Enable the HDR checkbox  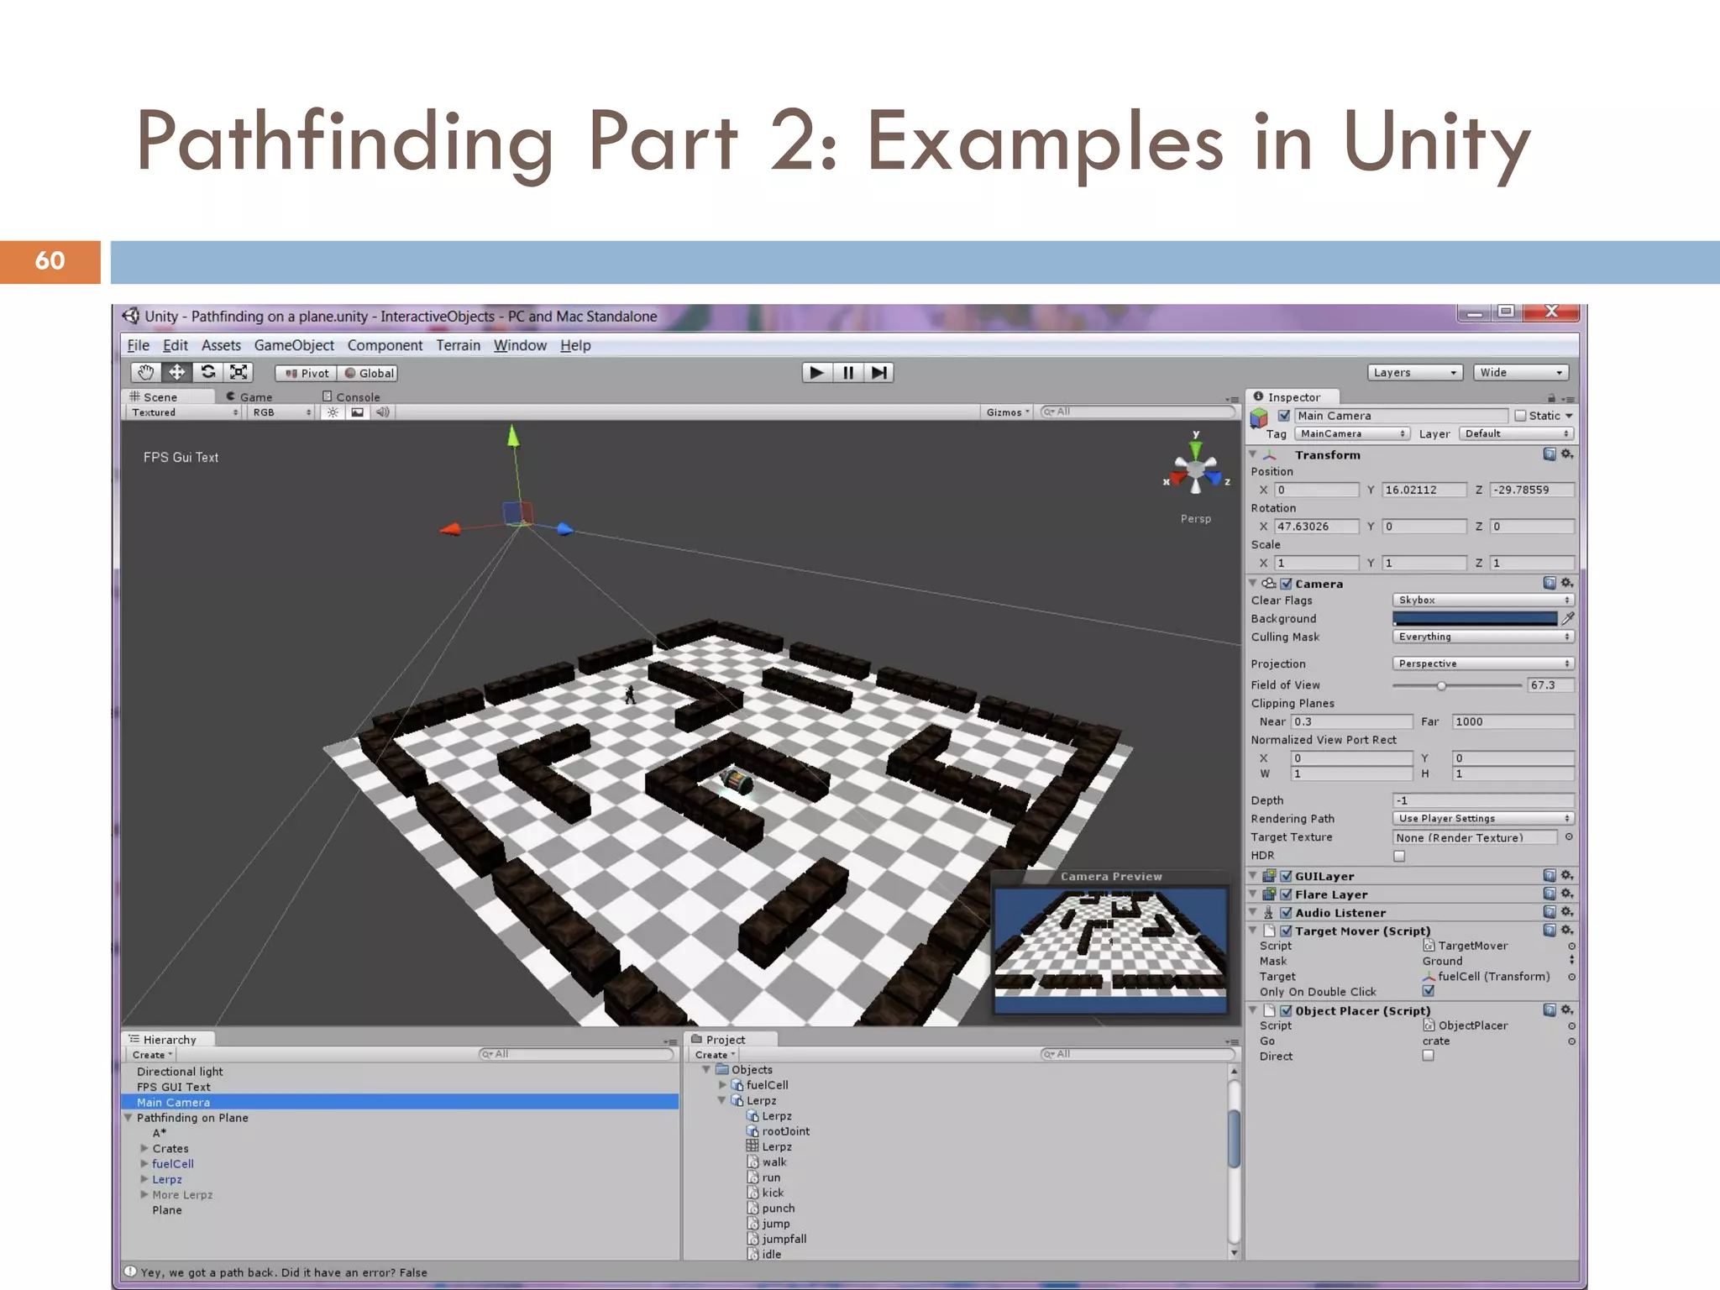tap(1399, 856)
